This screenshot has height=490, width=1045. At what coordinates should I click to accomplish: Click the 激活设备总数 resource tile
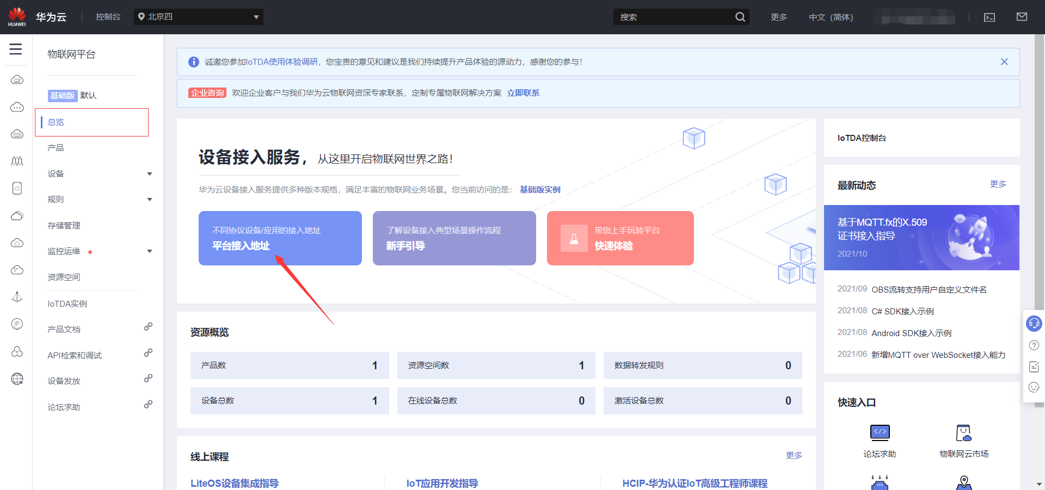tap(703, 401)
